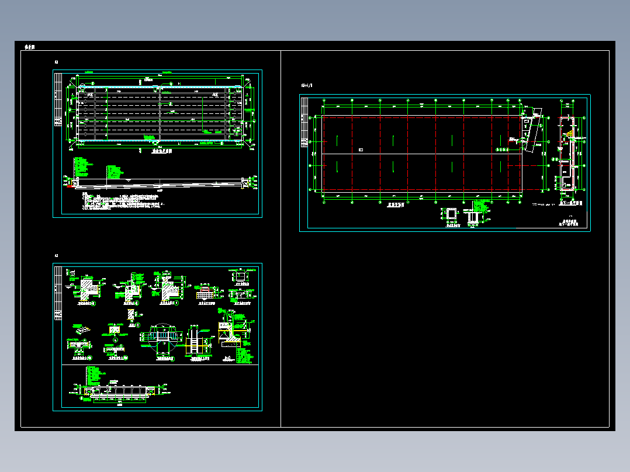Select the sheet title text in the grid plan sheet corner
Viewport: 630px width, 472px height.
[570, 223]
